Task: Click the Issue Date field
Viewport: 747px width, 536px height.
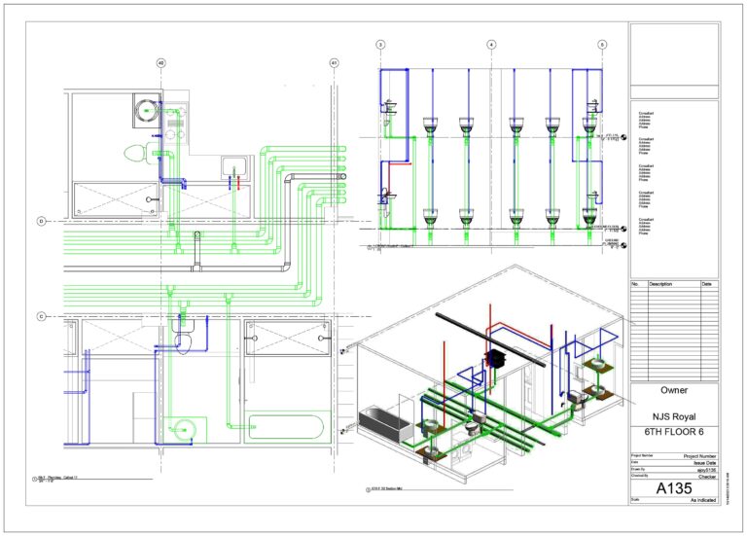Action: [x=704, y=463]
